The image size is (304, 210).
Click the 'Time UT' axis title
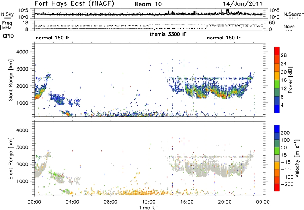(149, 208)
